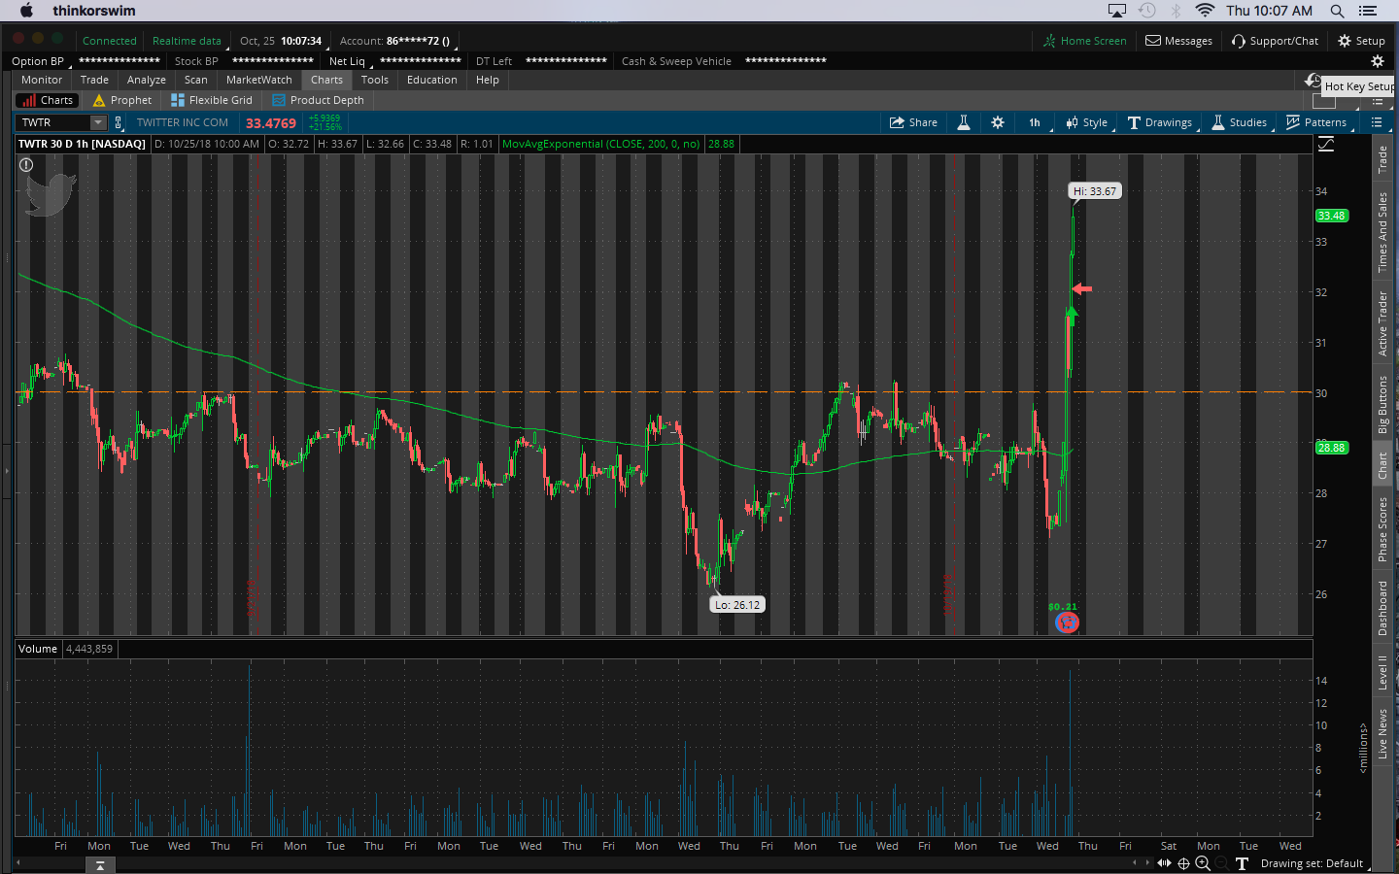
Task: Click the collapse arrow button at bottom left
Action: coord(99,865)
